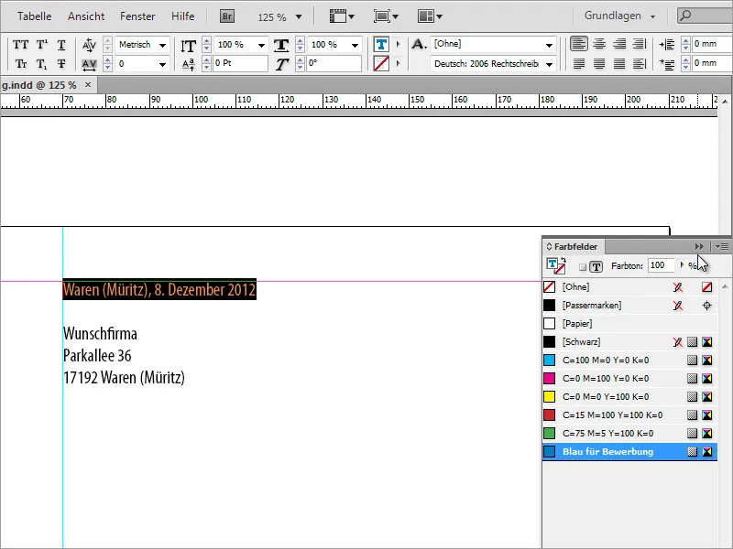The image size is (733, 549).
Task: Open the view options dropdown icon
Action: [342, 16]
